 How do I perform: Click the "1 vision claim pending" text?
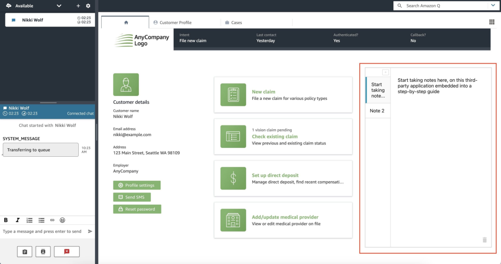pyautogui.click(x=272, y=130)
